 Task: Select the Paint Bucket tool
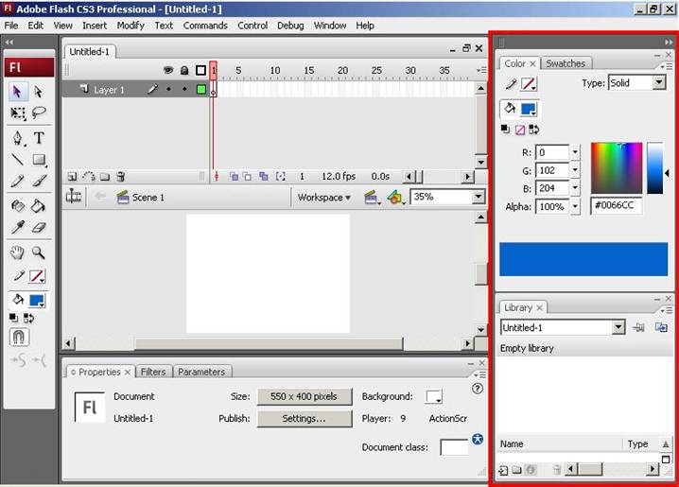(39, 205)
